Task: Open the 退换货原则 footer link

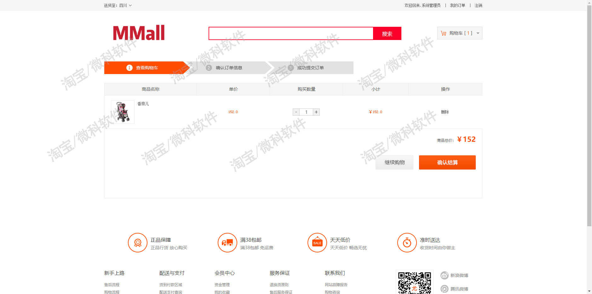Action: click(279, 285)
